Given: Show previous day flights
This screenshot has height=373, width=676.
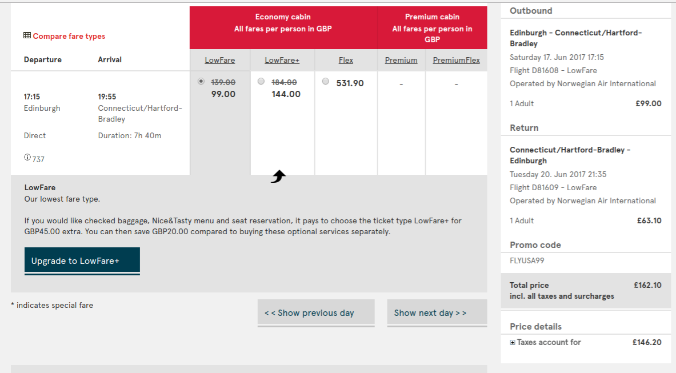Looking at the screenshot, I should pos(316,312).
